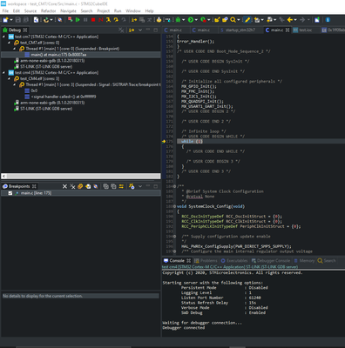
Task: Open the Project menu
Action: (104, 10)
